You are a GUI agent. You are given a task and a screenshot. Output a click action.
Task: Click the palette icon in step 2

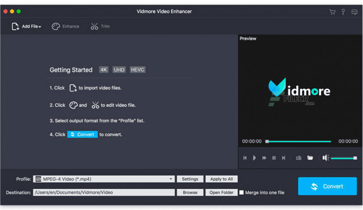coord(73,105)
